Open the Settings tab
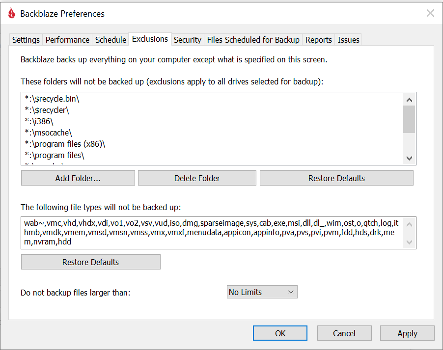This screenshot has height=350, width=443. pos(26,40)
